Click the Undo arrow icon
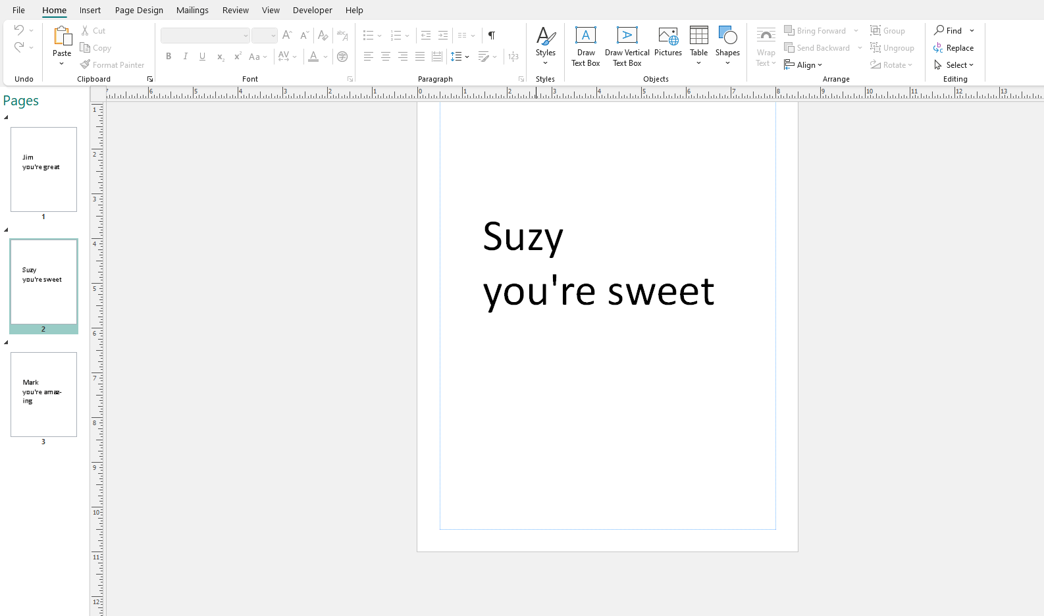Viewport: 1044px width, 616px height. pos(19,30)
